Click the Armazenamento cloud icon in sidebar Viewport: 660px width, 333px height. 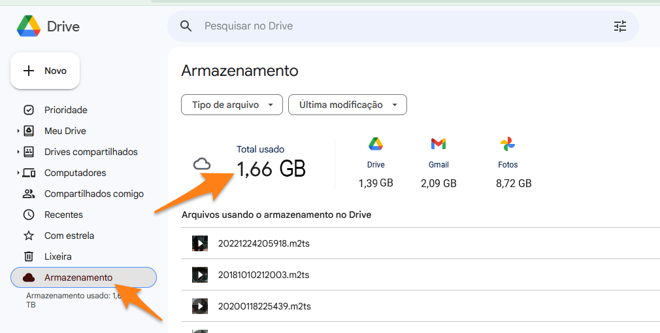pyautogui.click(x=29, y=277)
